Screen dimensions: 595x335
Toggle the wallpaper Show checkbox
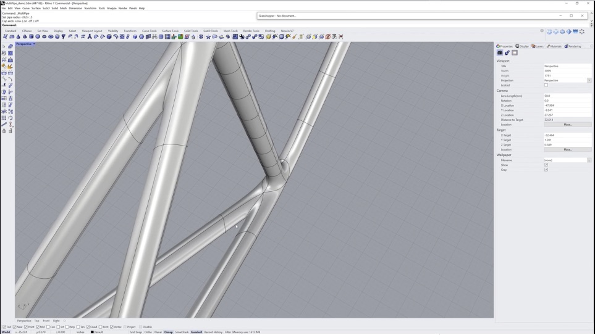click(x=546, y=165)
